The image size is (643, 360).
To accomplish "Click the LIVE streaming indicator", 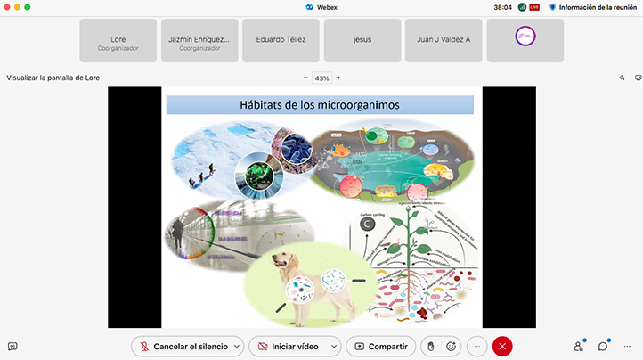I will tap(534, 6).
